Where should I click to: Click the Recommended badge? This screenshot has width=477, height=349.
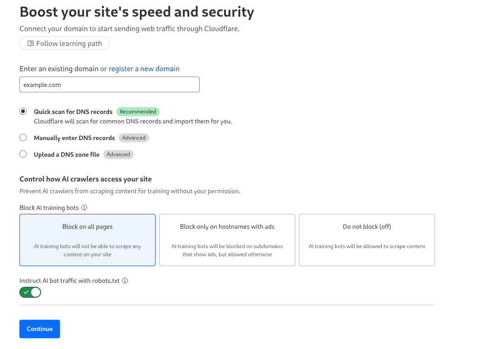tap(138, 111)
